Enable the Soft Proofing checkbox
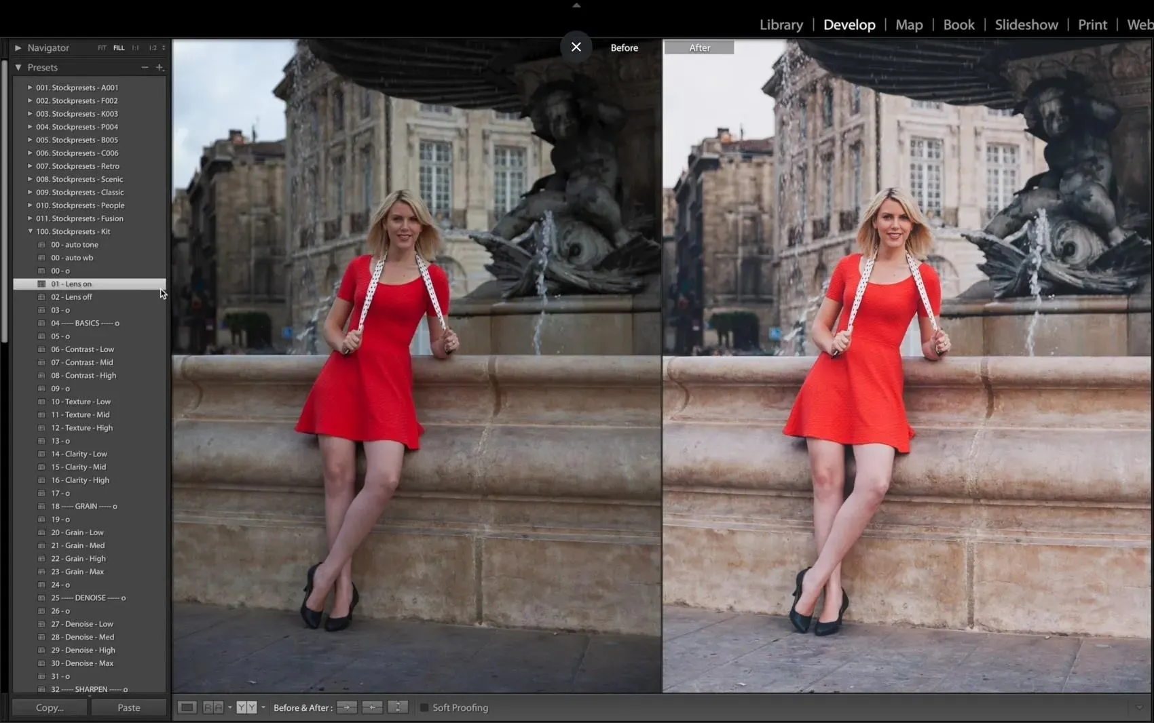Image resolution: width=1154 pixels, height=723 pixels. point(424,707)
